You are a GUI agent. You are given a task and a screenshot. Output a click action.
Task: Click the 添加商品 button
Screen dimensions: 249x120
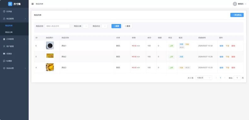tap(237, 15)
